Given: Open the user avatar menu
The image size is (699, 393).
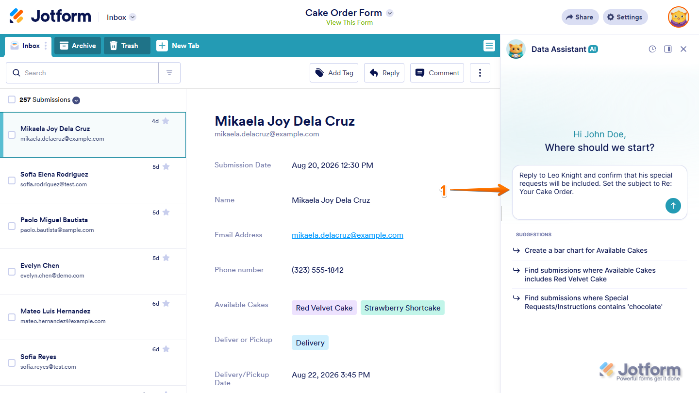Looking at the screenshot, I should click(678, 17).
